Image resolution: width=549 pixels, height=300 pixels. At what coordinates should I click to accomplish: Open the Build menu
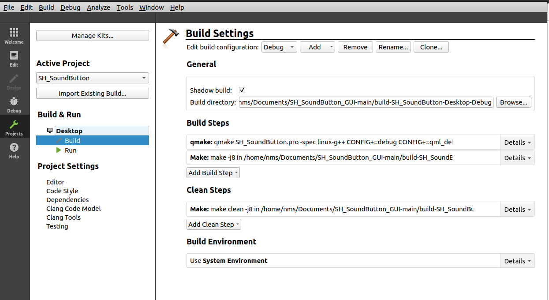pos(46,7)
